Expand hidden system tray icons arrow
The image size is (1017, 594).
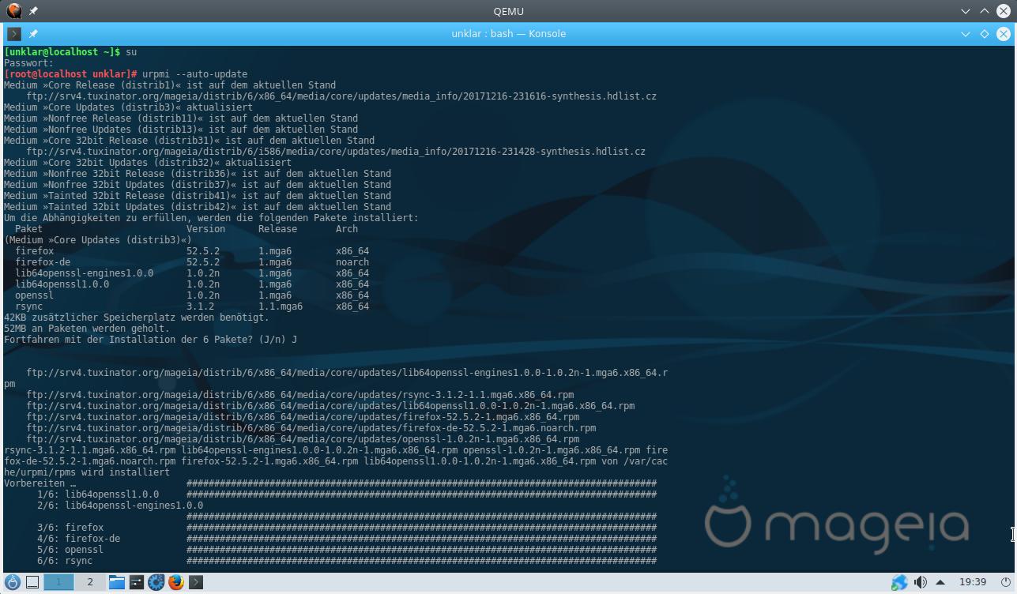(x=940, y=582)
